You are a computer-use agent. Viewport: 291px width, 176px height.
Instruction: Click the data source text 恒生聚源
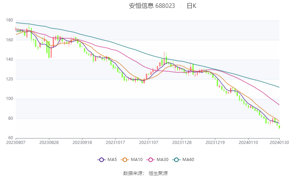(x=158, y=173)
